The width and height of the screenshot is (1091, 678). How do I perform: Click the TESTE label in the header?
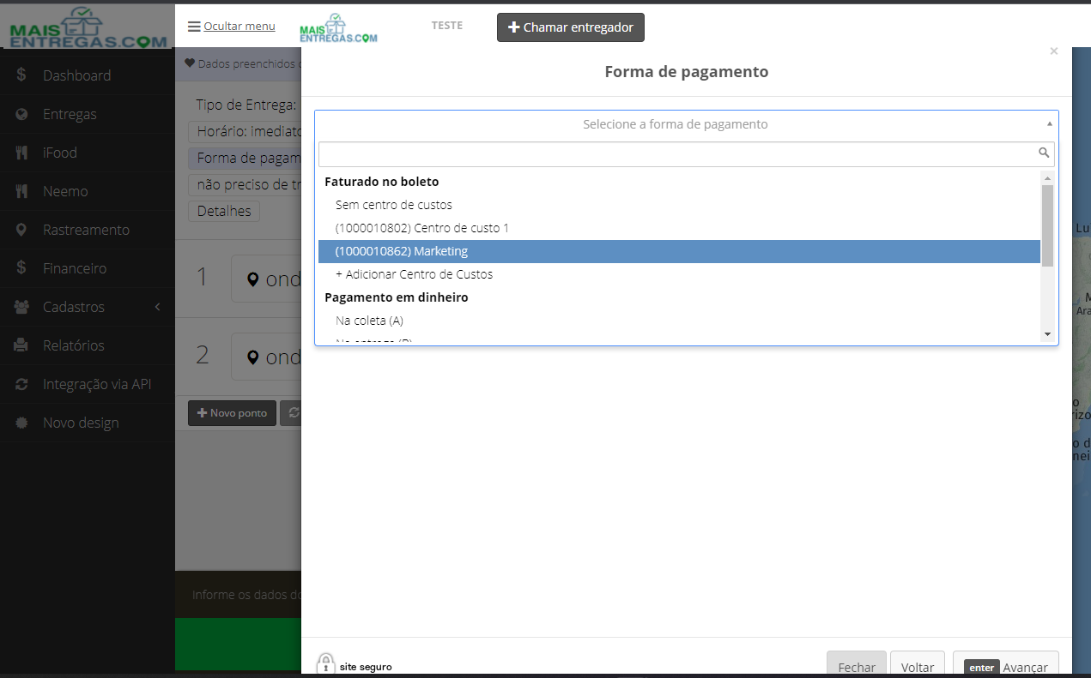(x=447, y=26)
